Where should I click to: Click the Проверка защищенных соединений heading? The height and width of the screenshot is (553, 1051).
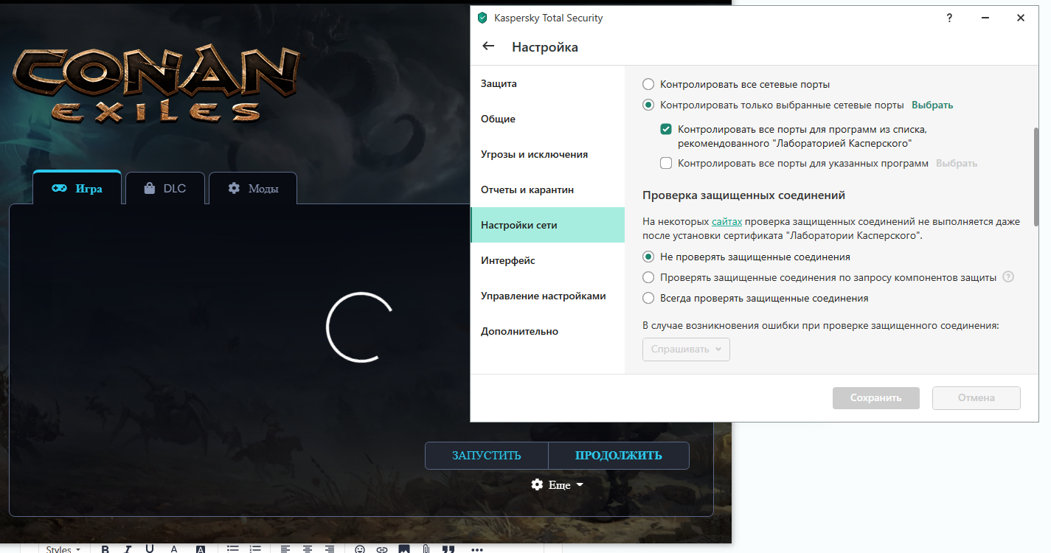(743, 195)
